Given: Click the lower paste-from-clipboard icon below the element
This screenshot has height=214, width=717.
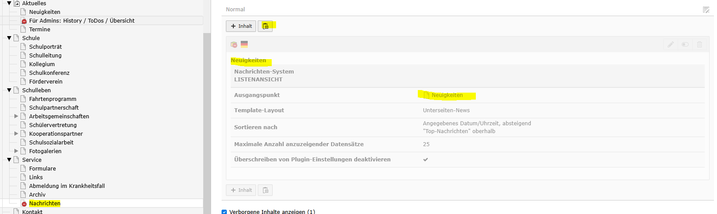Looking at the screenshot, I should [x=265, y=190].
